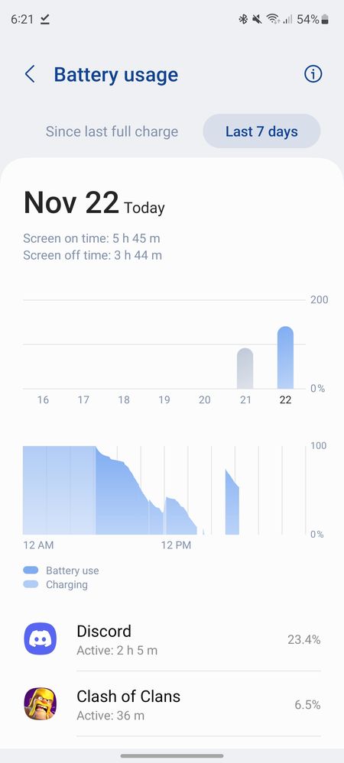This screenshot has height=763, width=344.
Task: Tap the Bluetooth status icon
Action: pos(242,19)
